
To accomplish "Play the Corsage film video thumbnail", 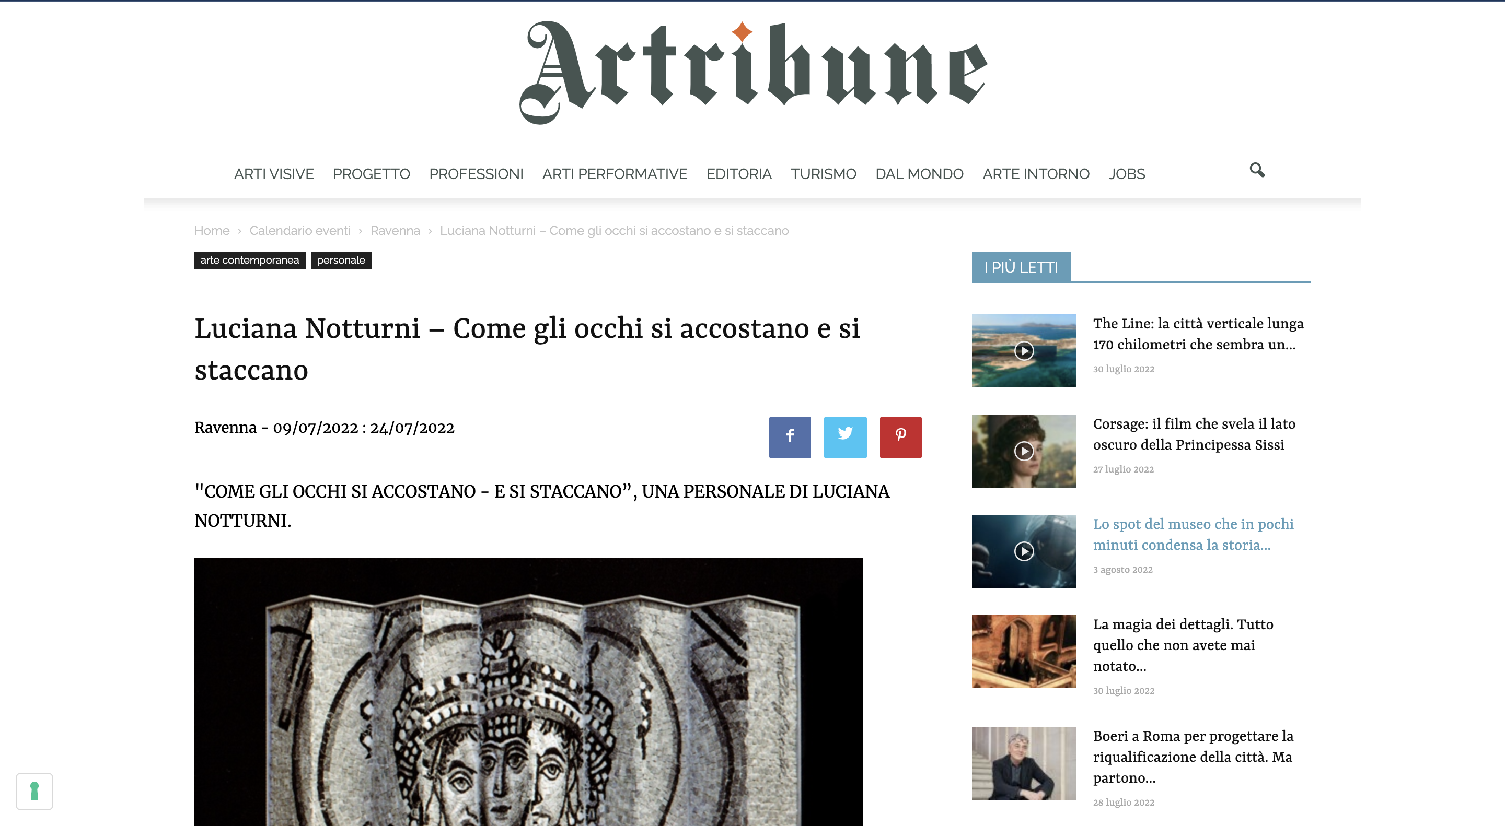I will click(x=1024, y=451).
